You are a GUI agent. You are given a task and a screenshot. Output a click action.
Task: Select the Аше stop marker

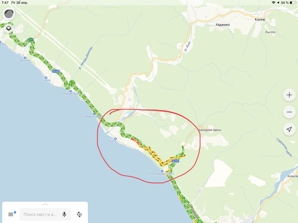(x=115, y=139)
